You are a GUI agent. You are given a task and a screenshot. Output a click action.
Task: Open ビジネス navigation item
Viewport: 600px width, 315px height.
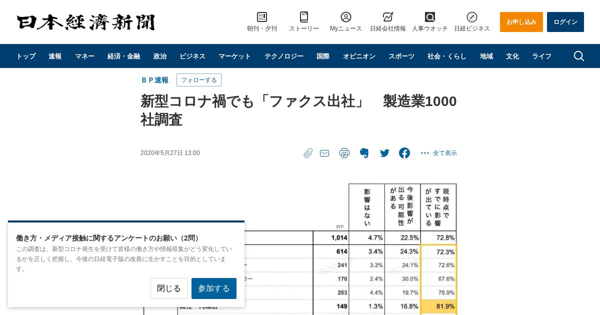(x=192, y=56)
